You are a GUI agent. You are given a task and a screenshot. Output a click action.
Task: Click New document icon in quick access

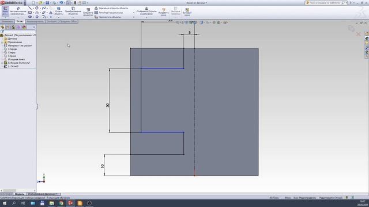click(33, 3)
